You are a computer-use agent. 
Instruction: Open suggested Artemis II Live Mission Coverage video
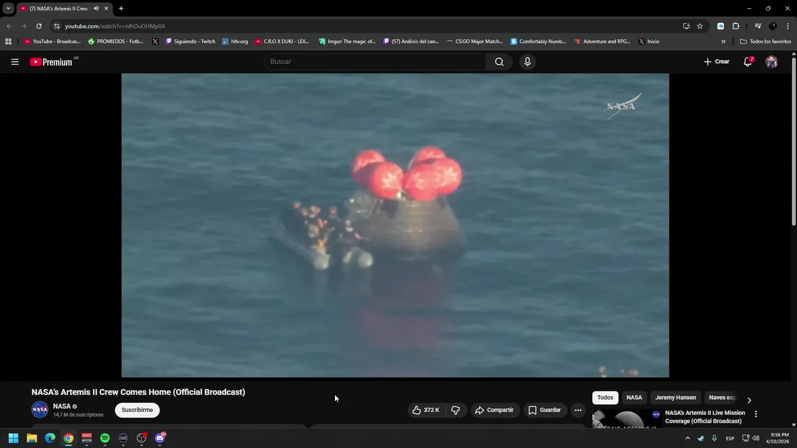pyautogui.click(x=705, y=417)
